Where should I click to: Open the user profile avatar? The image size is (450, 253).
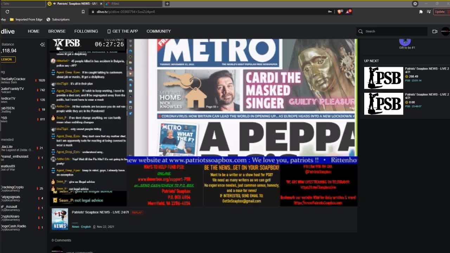tap(446, 31)
